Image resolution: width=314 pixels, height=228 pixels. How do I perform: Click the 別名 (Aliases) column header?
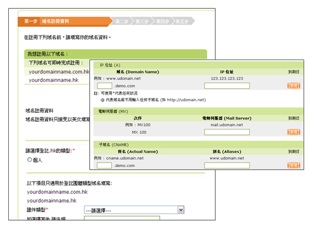(x=227, y=151)
